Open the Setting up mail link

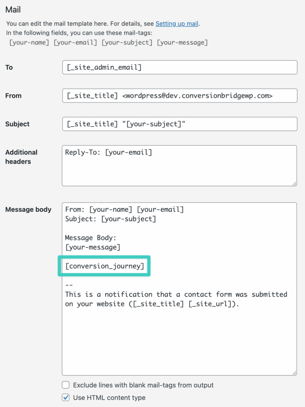click(177, 23)
